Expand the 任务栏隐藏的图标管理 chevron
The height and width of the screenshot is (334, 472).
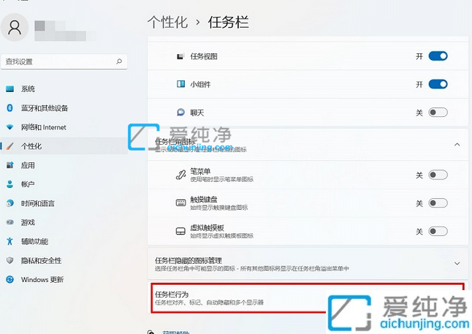457,264
